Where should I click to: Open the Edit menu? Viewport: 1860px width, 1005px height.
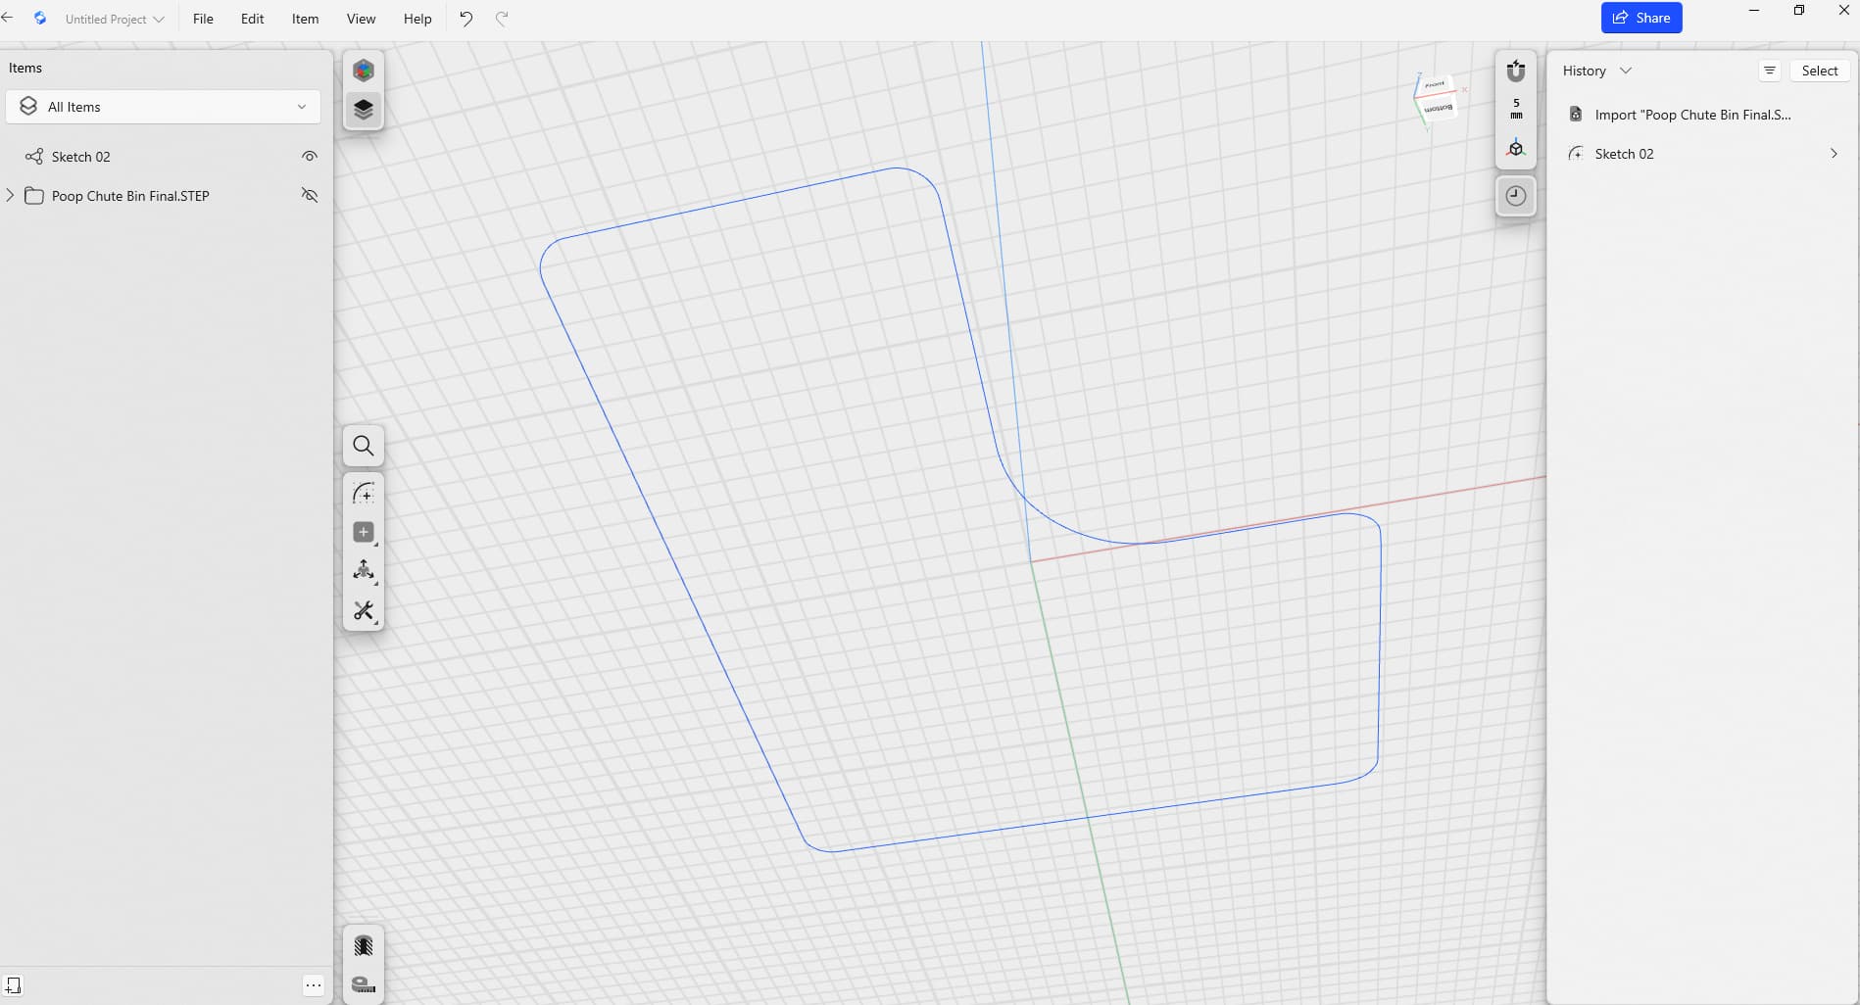tap(253, 19)
